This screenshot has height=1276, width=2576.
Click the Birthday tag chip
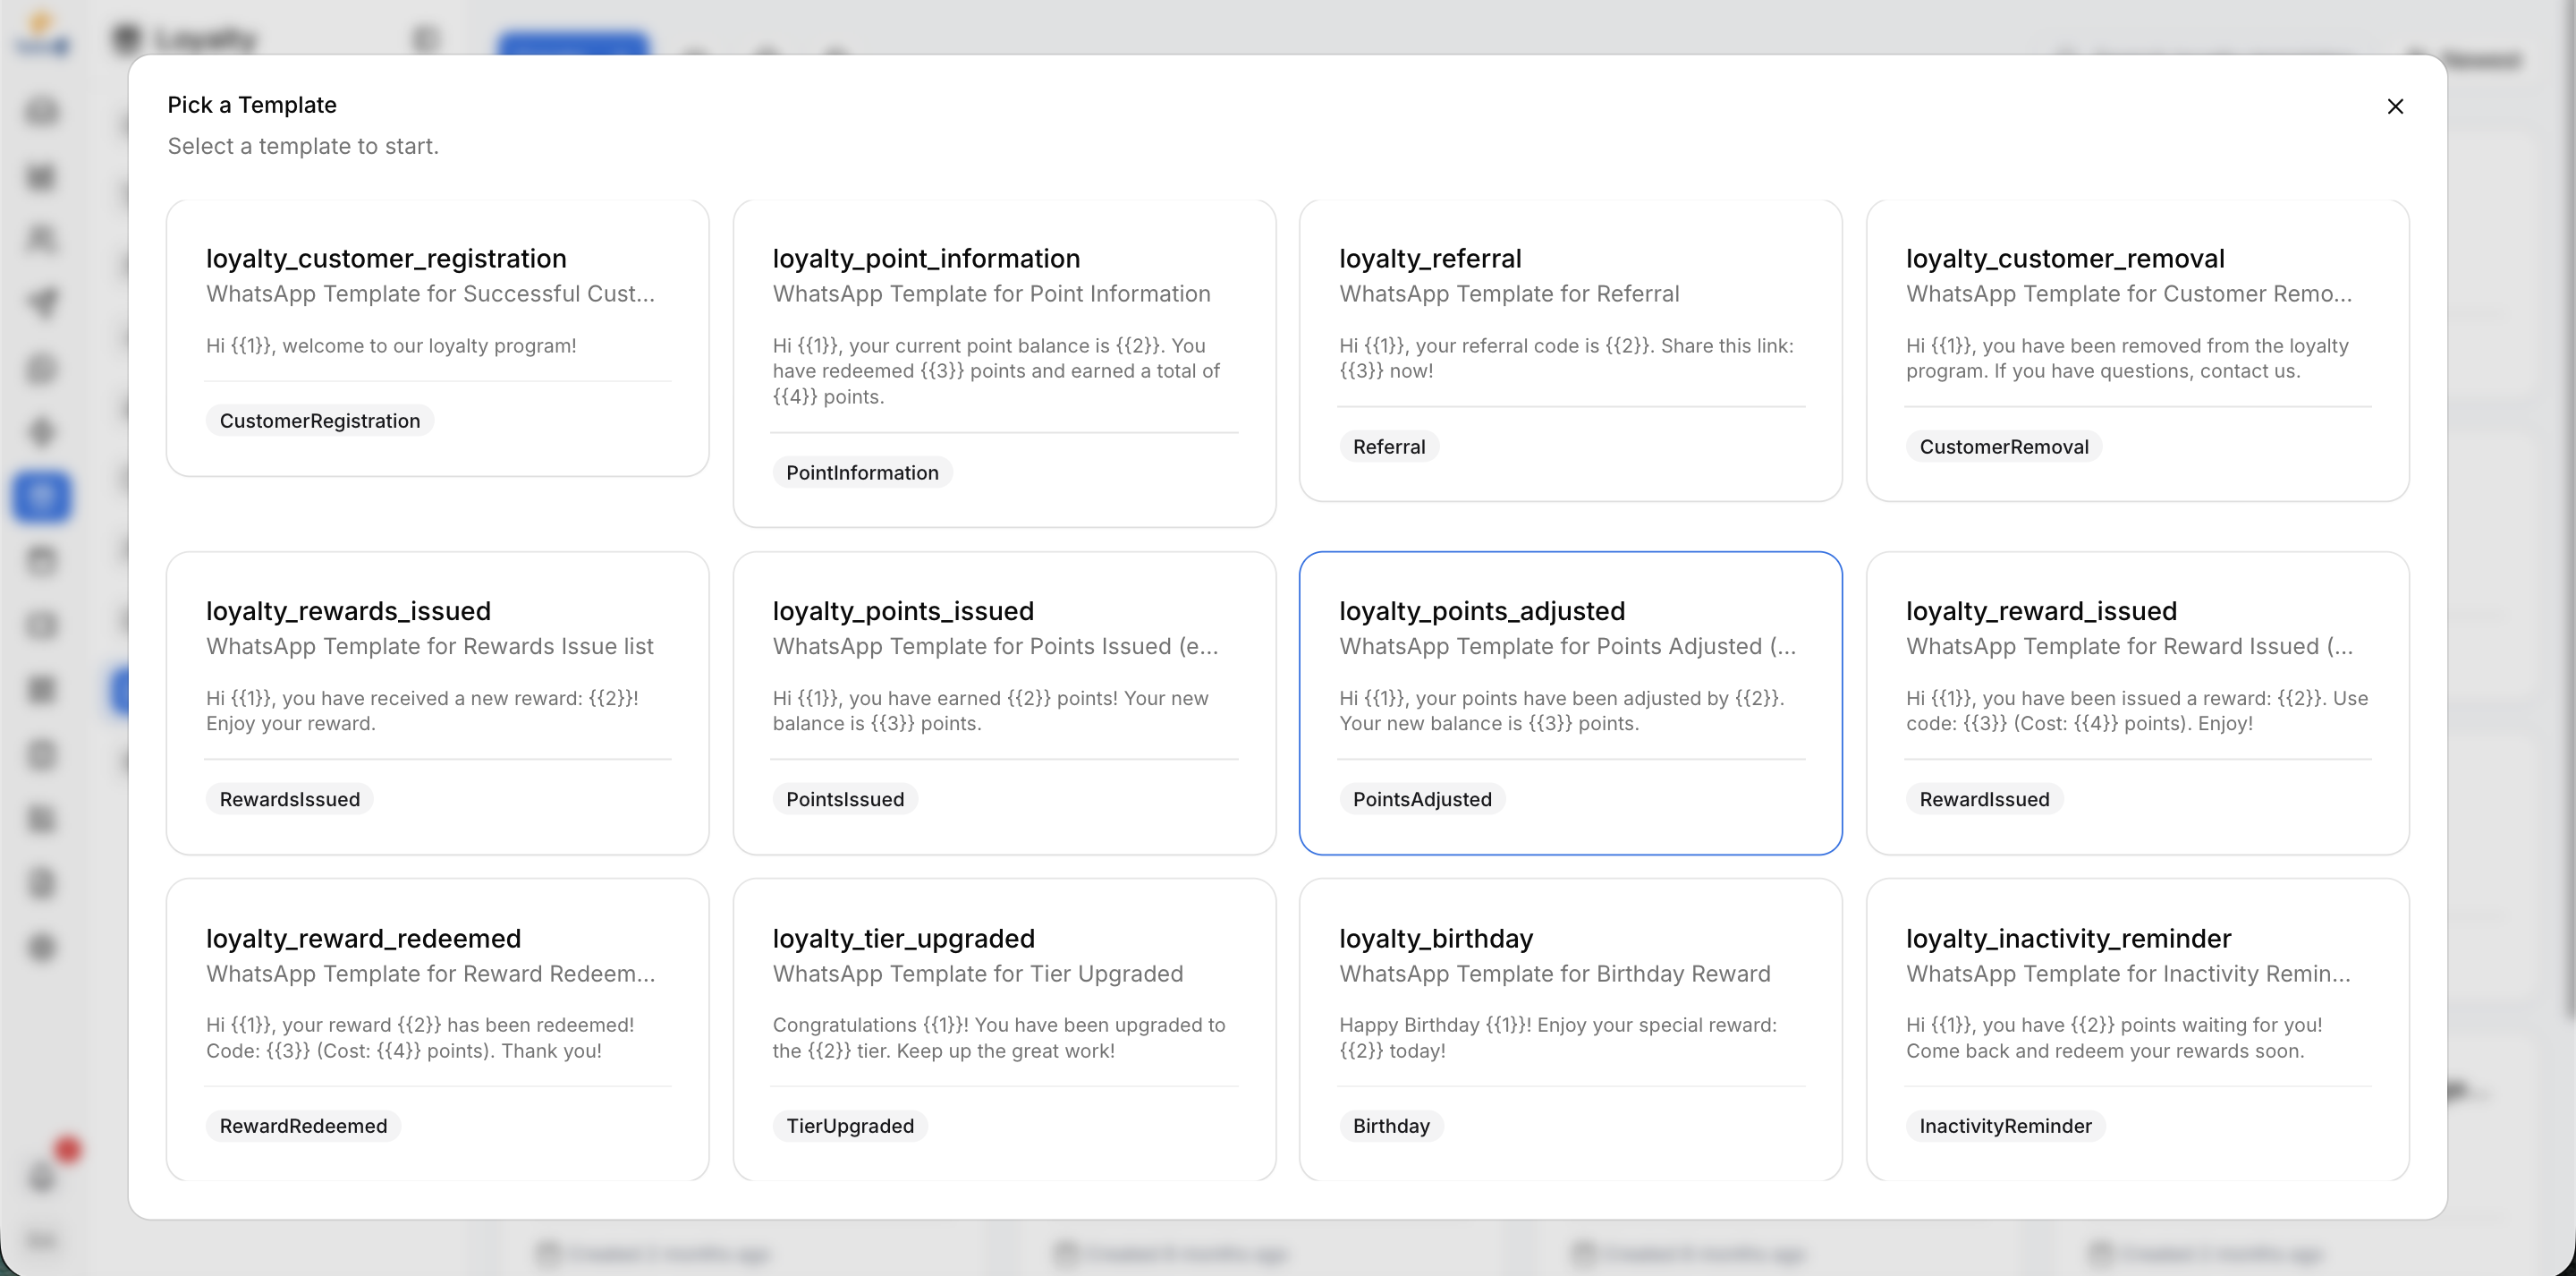point(1391,1126)
